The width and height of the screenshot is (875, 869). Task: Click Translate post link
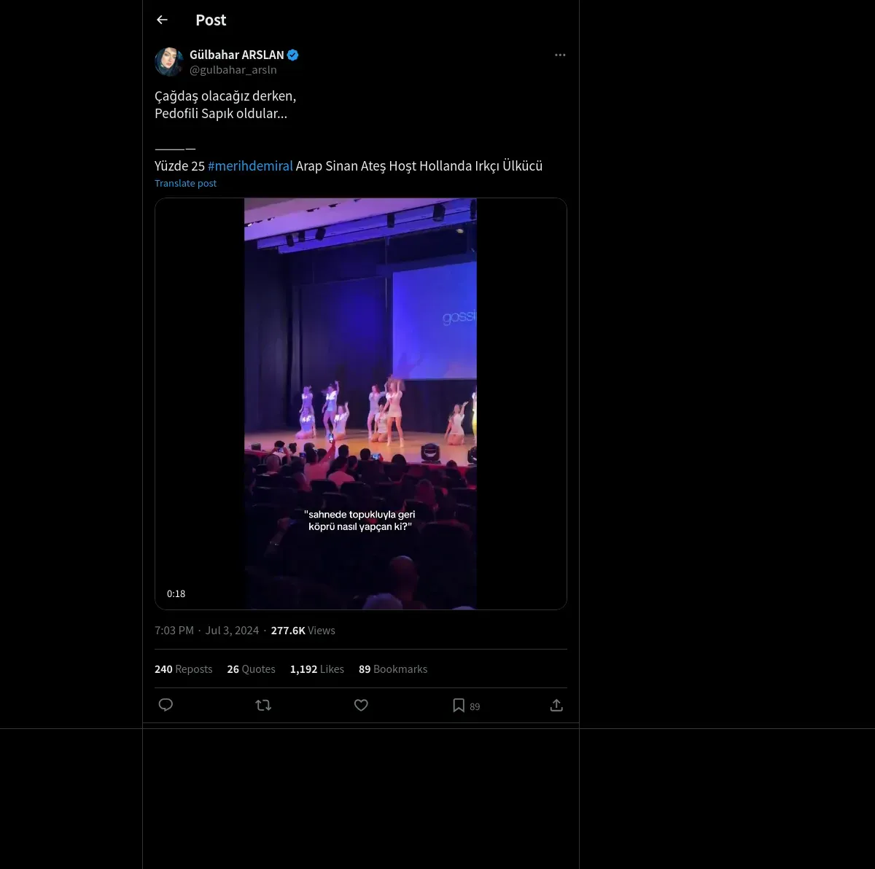tap(185, 184)
